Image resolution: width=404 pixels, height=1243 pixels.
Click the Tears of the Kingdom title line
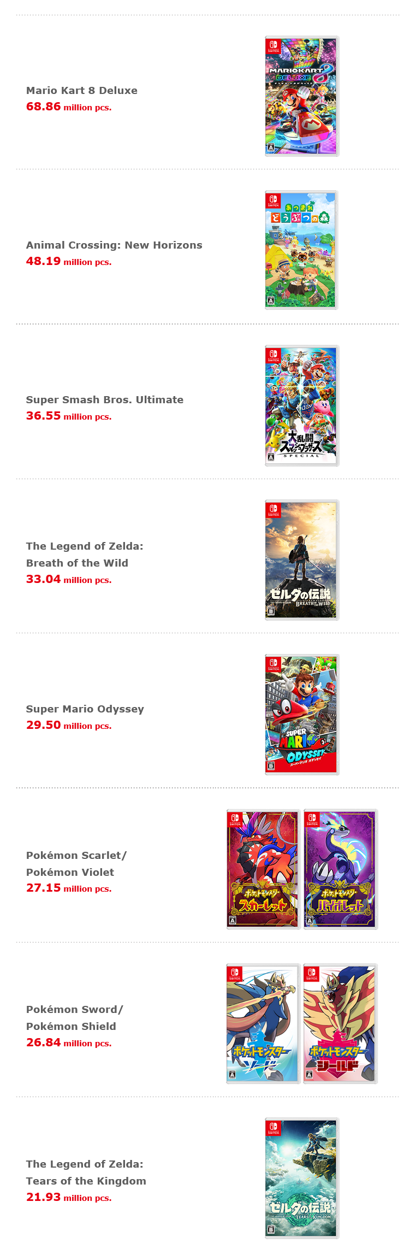(x=86, y=1181)
